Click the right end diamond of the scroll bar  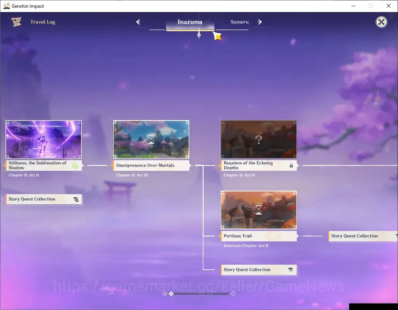(233, 293)
